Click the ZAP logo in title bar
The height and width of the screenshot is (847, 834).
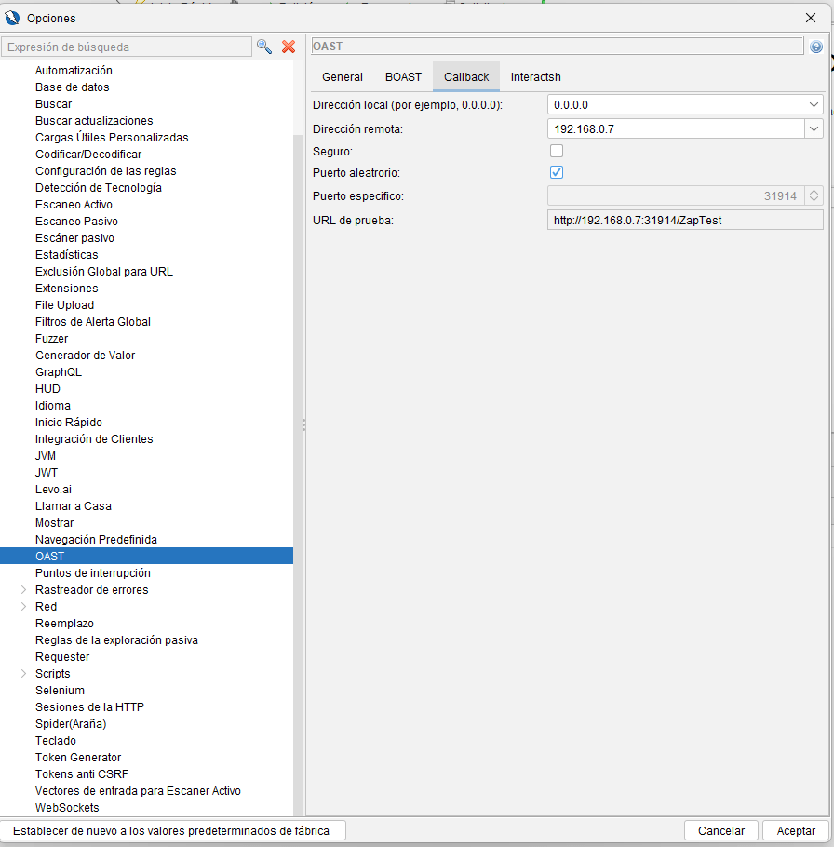click(x=12, y=18)
